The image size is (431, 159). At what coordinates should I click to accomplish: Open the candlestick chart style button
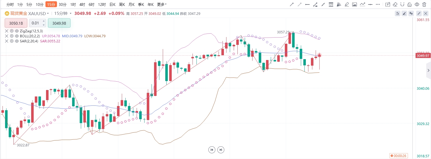tap(411, 13)
